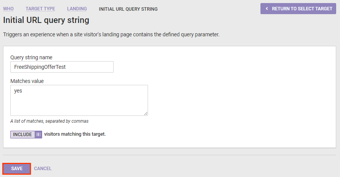Image resolution: width=340 pixels, height=177 pixels.
Task: Click the left chevron icon in Return button
Action: 267,9
